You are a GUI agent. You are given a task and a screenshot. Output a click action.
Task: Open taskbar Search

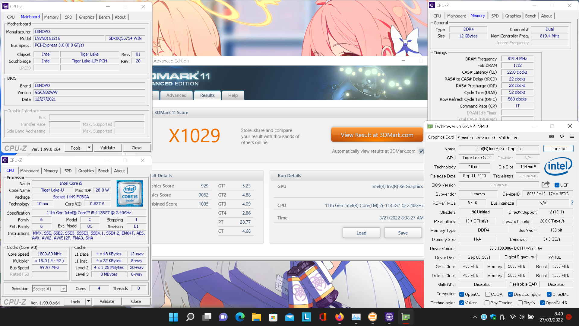(190, 317)
